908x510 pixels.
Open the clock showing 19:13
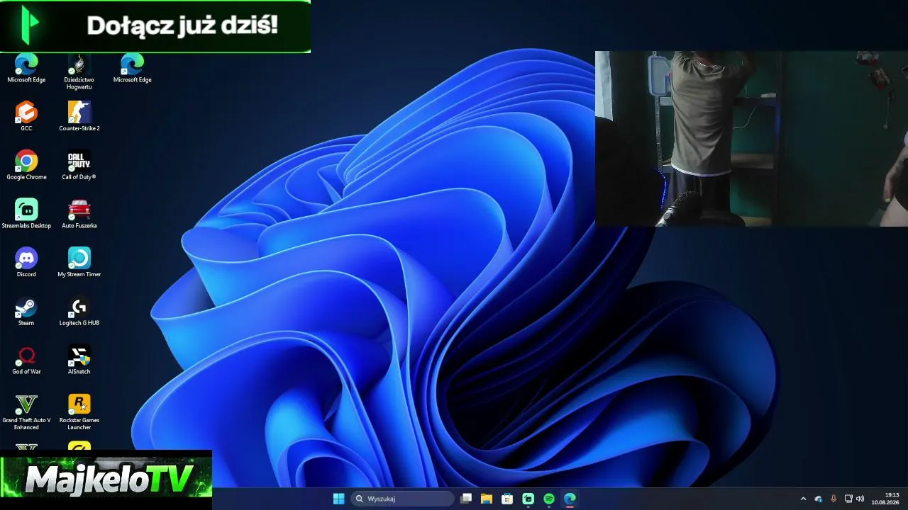tap(885, 499)
